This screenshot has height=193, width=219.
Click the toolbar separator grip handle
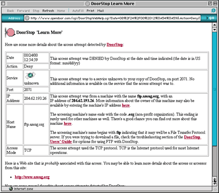(69, 10)
